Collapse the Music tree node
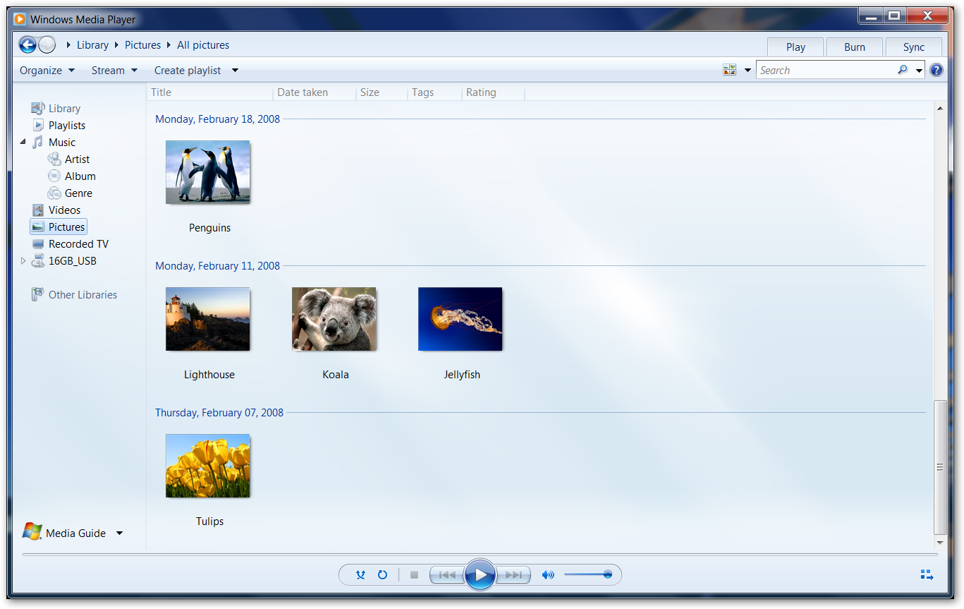This screenshot has width=964, height=609. tap(23, 143)
